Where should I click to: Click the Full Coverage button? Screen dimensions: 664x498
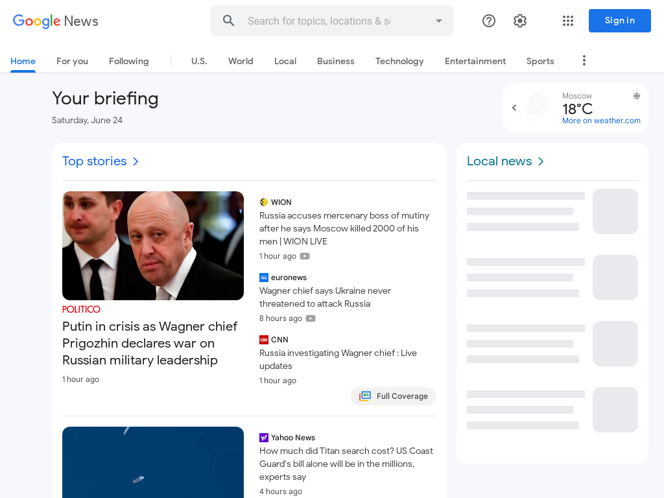[393, 396]
